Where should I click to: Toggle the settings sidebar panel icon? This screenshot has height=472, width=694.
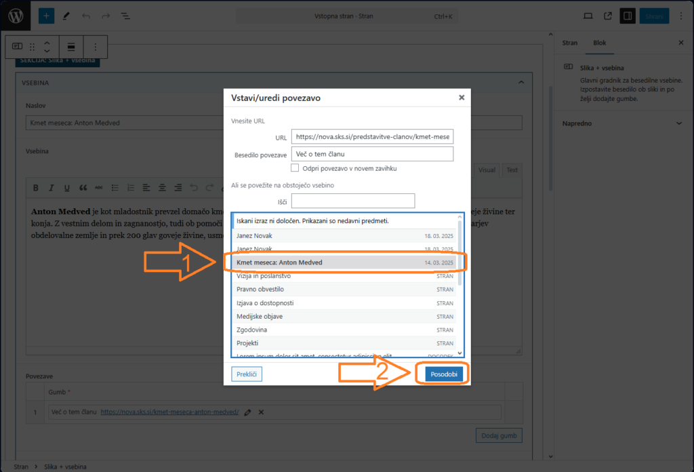627,16
